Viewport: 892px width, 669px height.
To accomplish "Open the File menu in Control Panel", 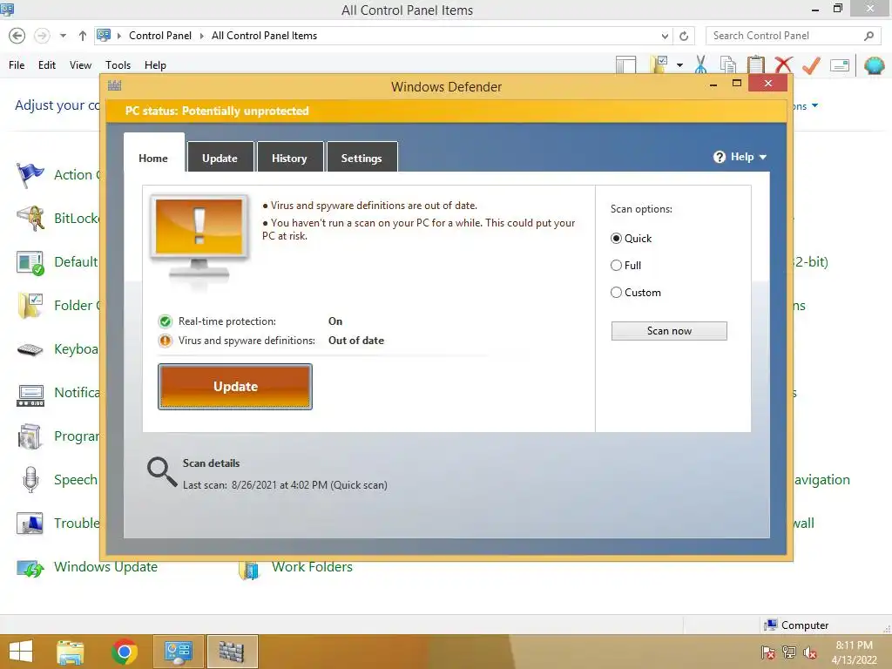I will [x=17, y=64].
